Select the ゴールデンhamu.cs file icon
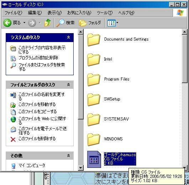The height and width of the screenshot is (185, 189). (x=94, y=159)
